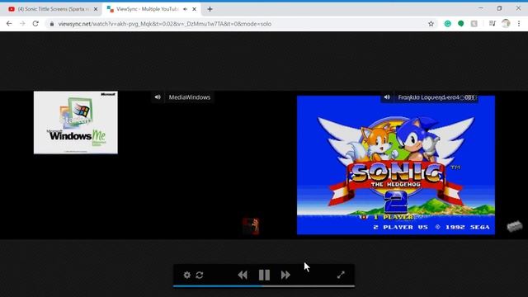View site security lock info
The height and width of the screenshot is (297, 528).
52,24
